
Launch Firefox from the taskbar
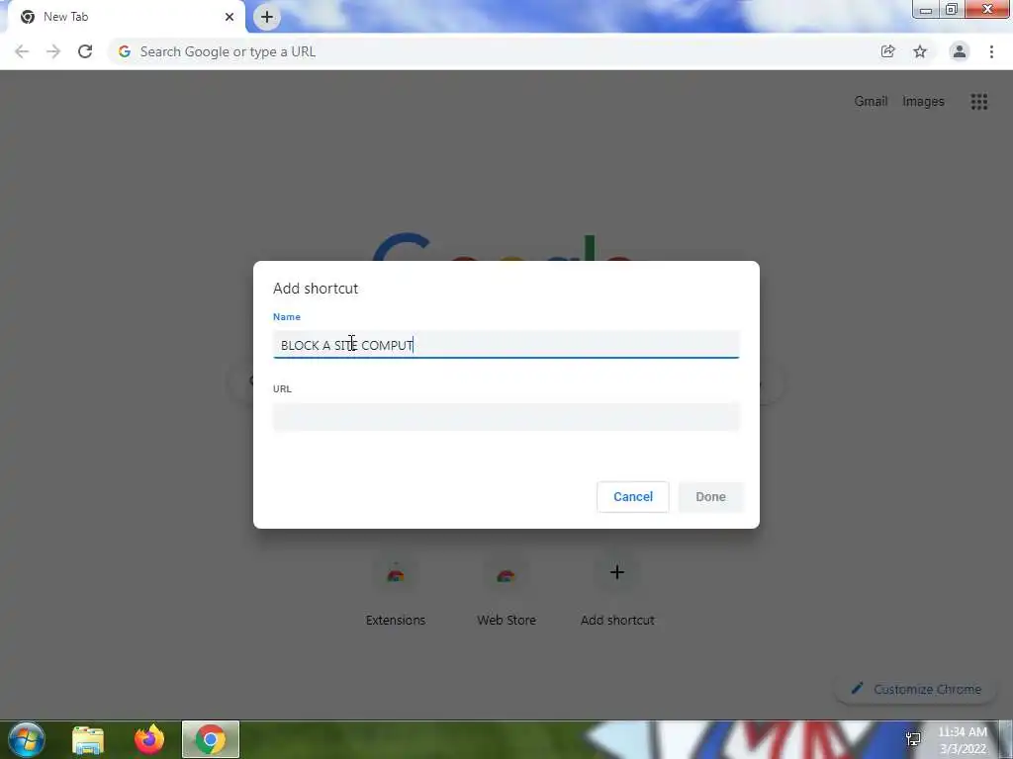click(149, 739)
